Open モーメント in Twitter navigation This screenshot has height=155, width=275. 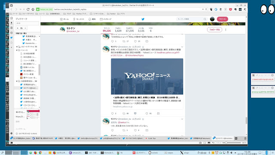[x=79, y=19]
